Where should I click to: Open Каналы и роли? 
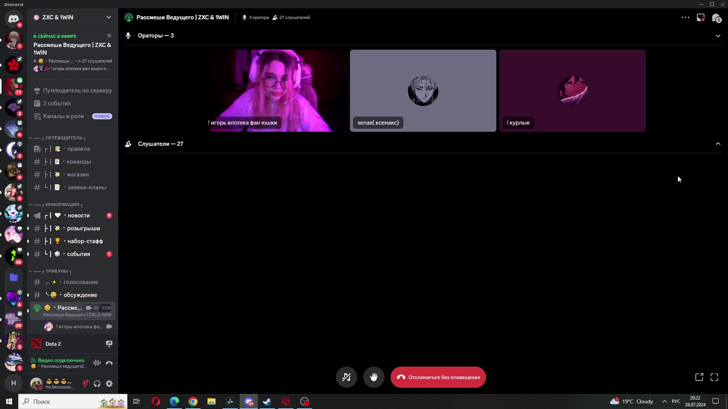coord(73,116)
